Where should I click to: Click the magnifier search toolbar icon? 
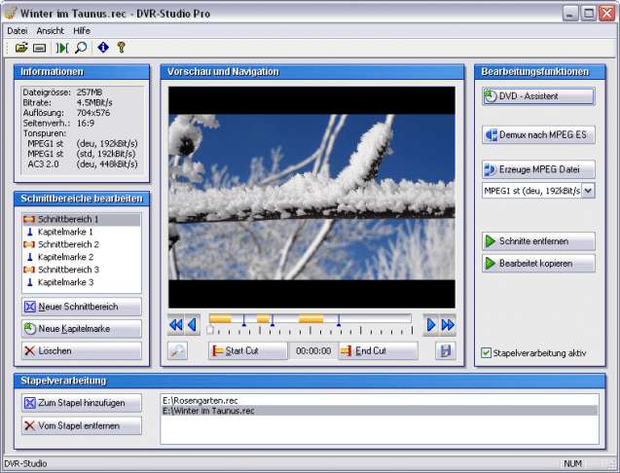(81, 48)
